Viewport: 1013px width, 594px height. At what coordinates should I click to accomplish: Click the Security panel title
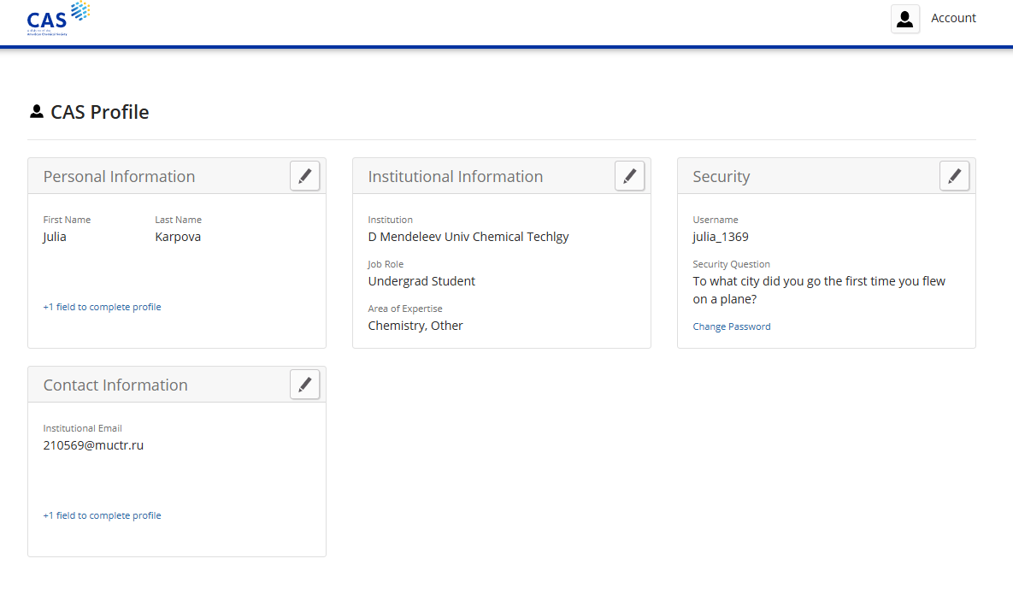(x=721, y=177)
